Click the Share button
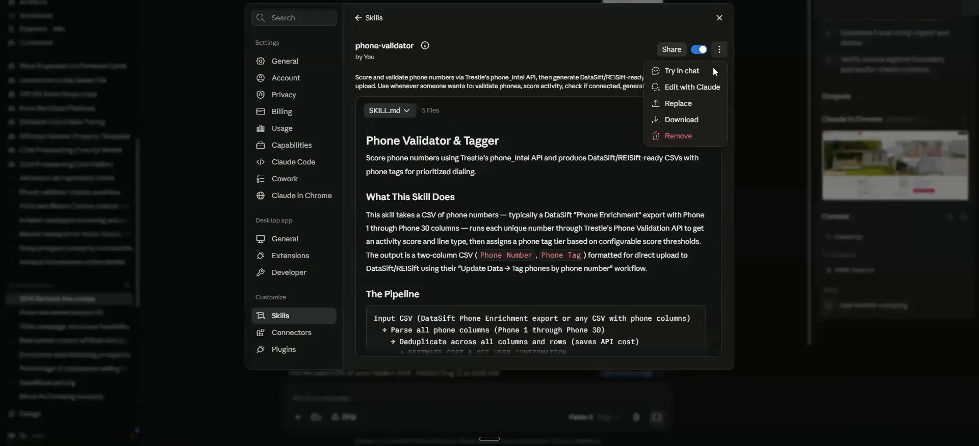Screen dimensions: 979x446 671,49
